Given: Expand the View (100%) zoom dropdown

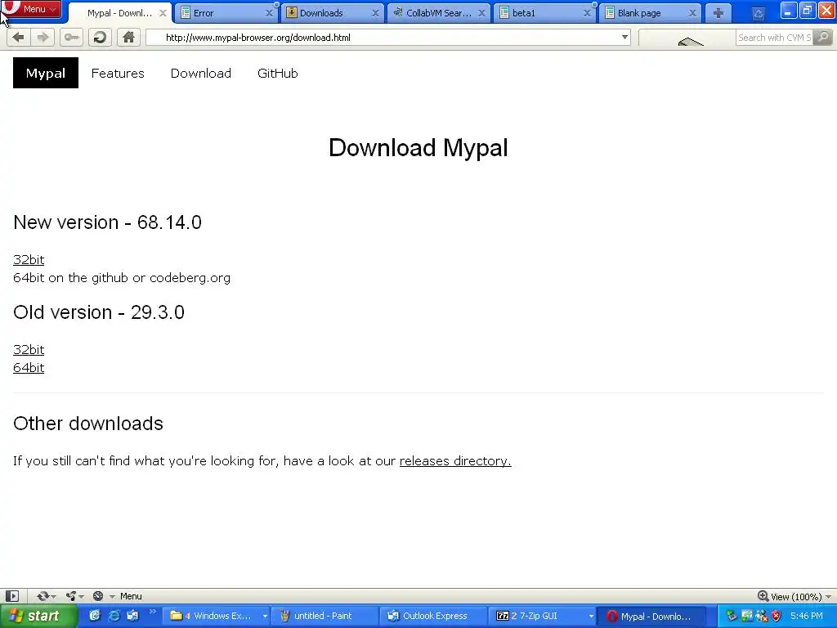Looking at the screenshot, I should click(x=828, y=596).
